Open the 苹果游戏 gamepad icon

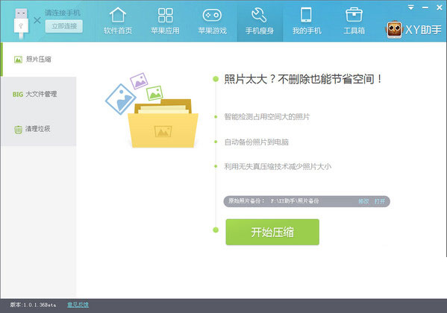click(x=212, y=15)
